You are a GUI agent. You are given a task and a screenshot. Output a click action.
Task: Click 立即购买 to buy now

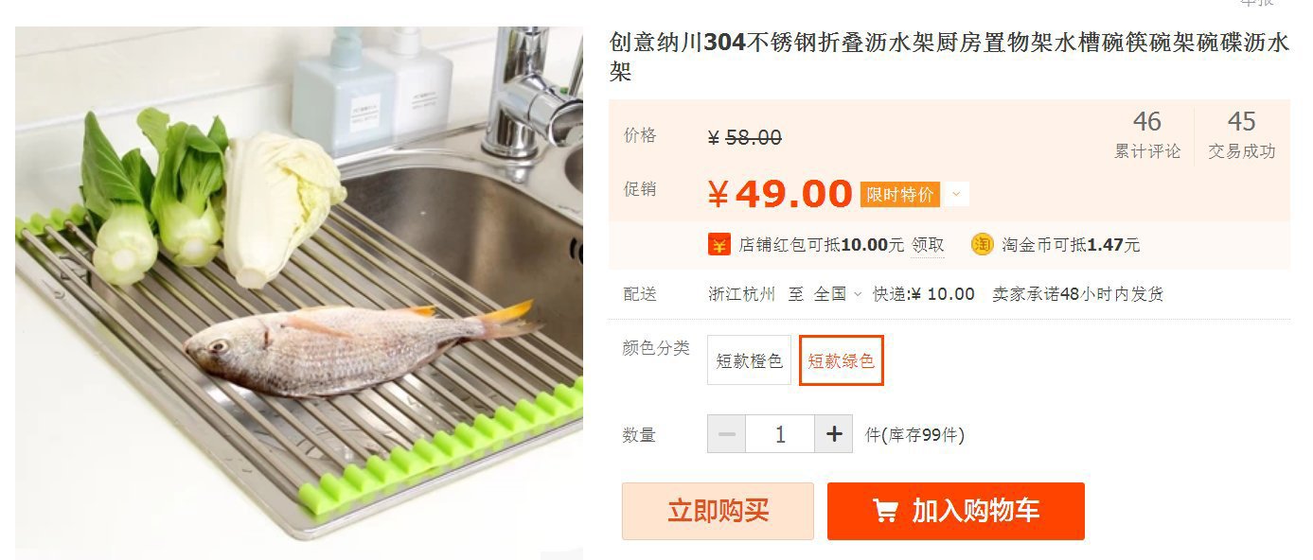[x=718, y=512]
